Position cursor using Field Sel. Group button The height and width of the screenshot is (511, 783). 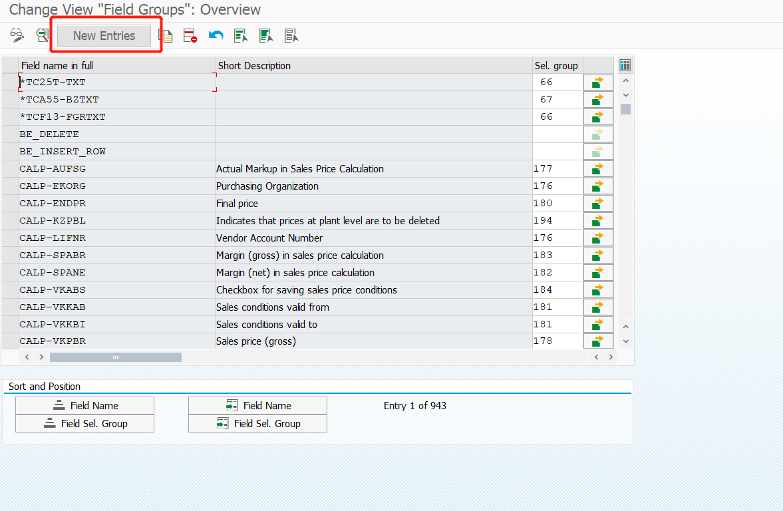(x=257, y=423)
